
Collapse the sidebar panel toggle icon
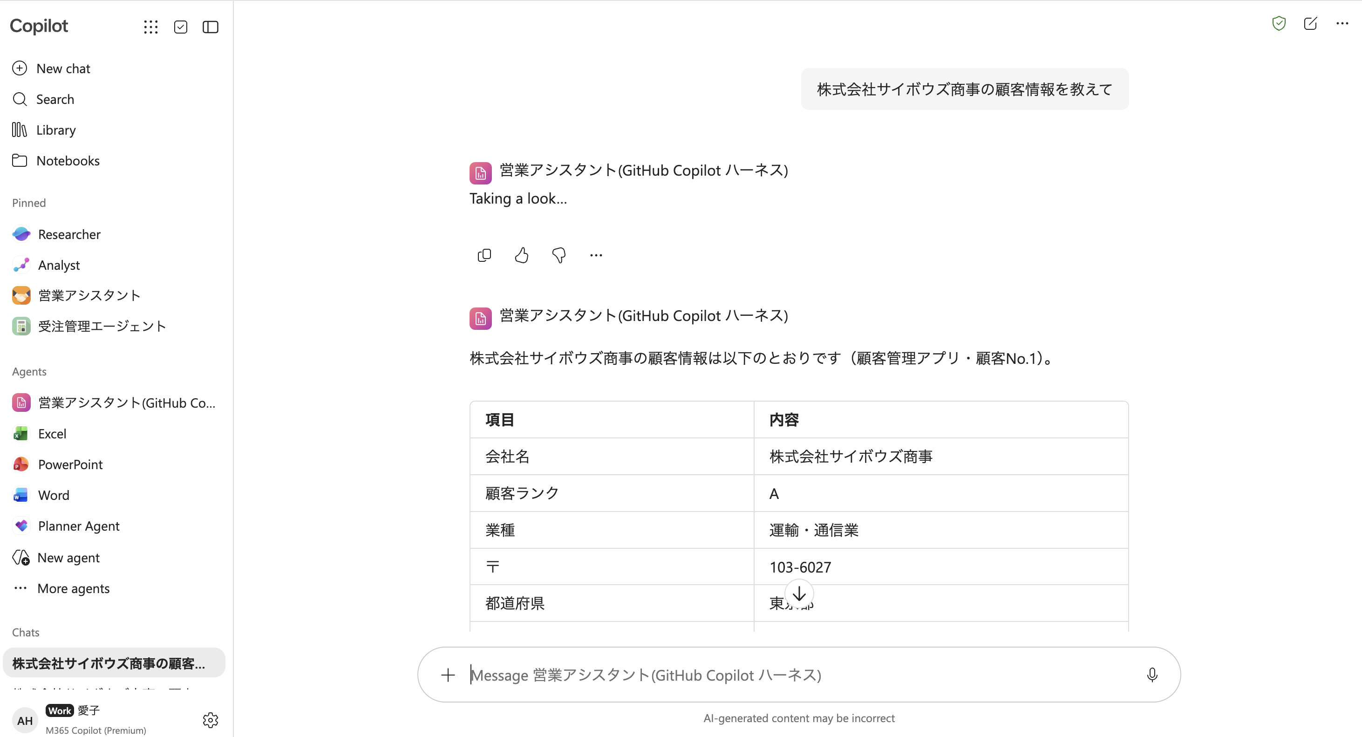coord(211,27)
